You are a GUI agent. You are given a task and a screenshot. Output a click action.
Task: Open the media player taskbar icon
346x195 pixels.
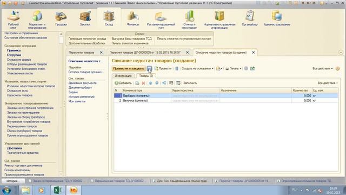pyautogui.click(x=41, y=190)
